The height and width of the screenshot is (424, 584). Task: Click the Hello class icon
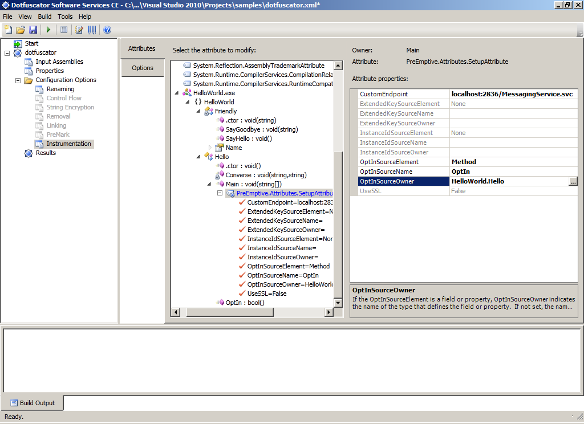coord(209,157)
